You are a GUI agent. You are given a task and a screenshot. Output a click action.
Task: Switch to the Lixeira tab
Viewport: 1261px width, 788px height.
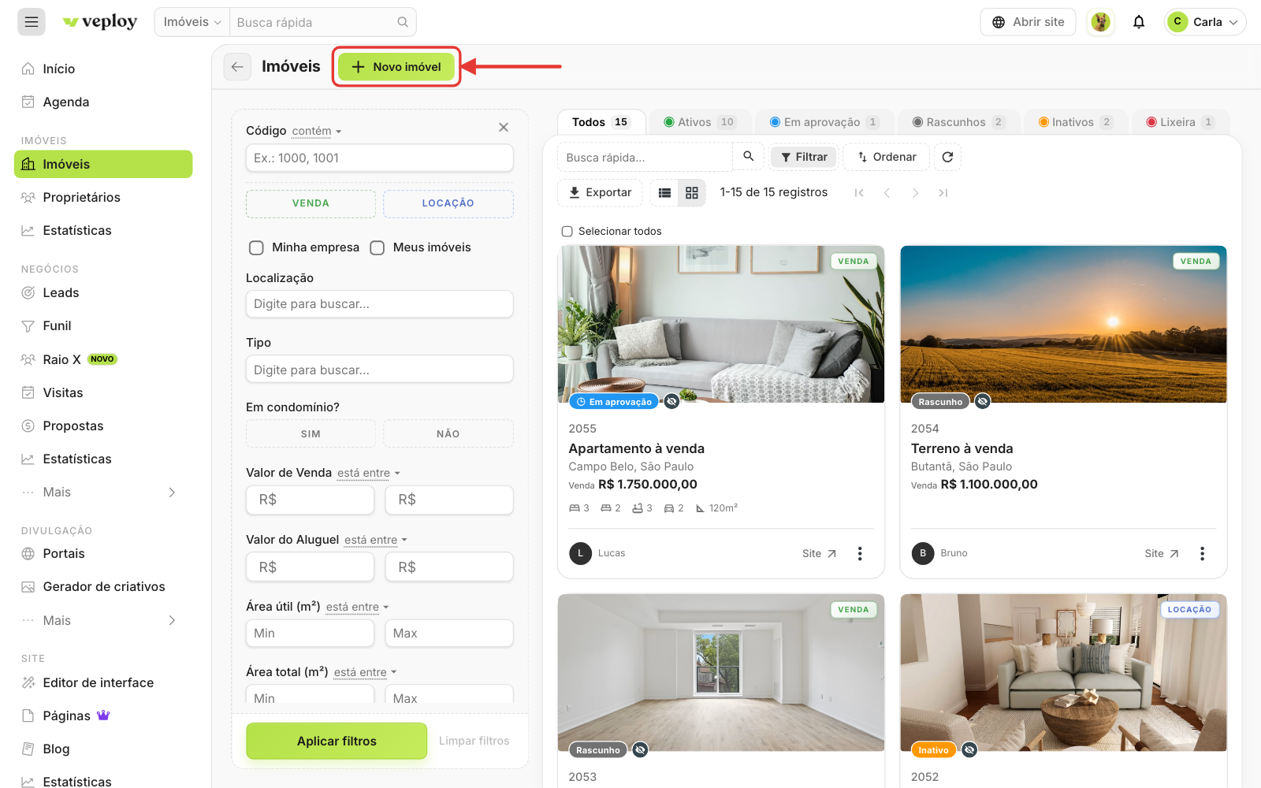pos(1180,122)
